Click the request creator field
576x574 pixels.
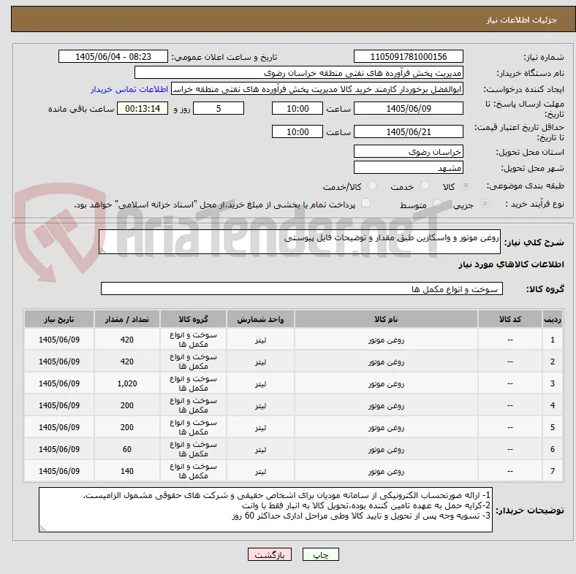(x=317, y=89)
